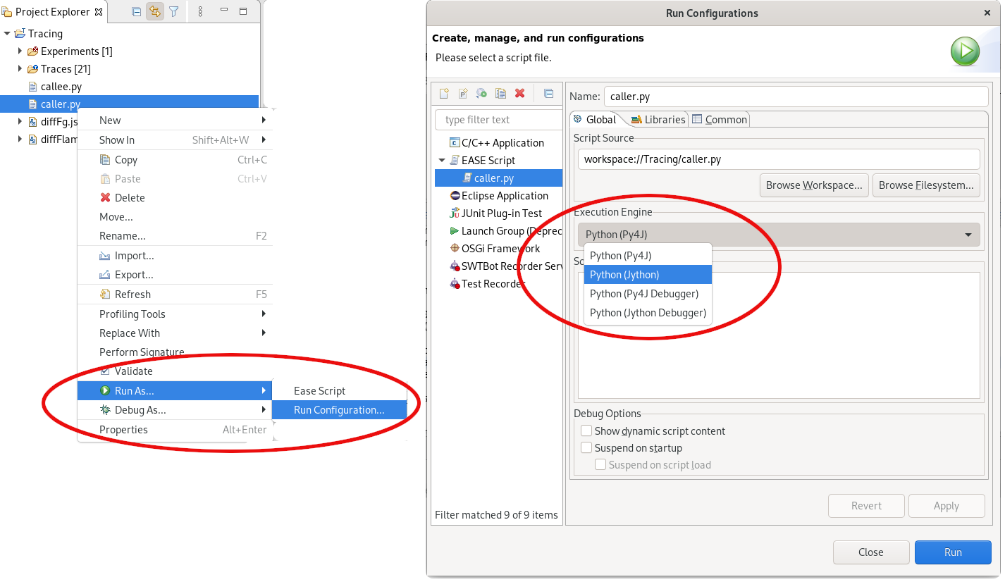Duplicate the selected launch configuration

(501, 94)
